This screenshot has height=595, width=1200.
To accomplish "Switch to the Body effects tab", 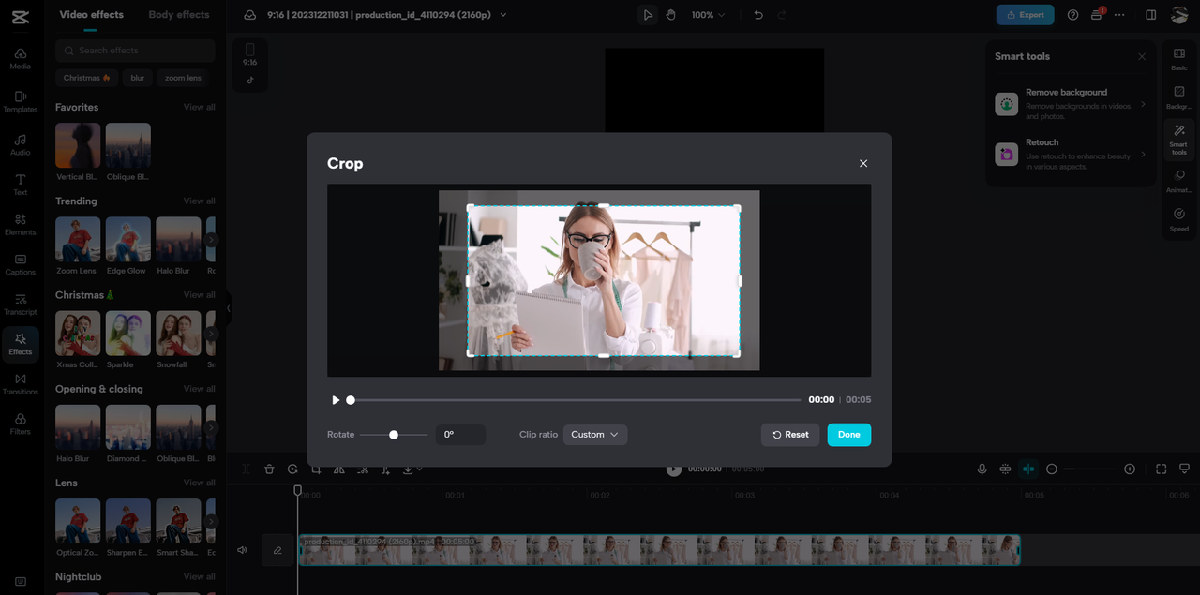I will click(178, 14).
